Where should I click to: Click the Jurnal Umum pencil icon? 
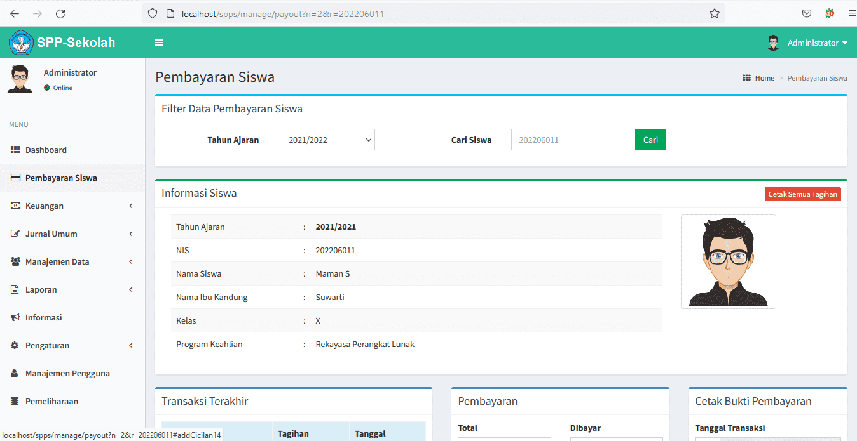pos(15,234)
